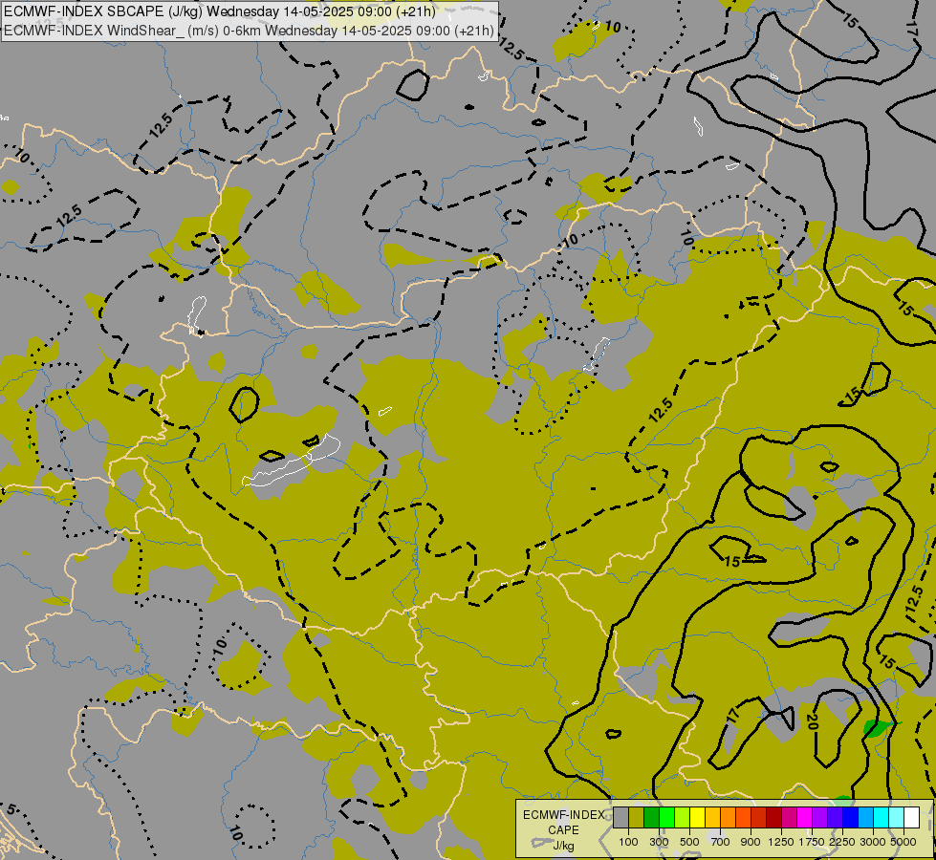Click the legend label 300

659,842
